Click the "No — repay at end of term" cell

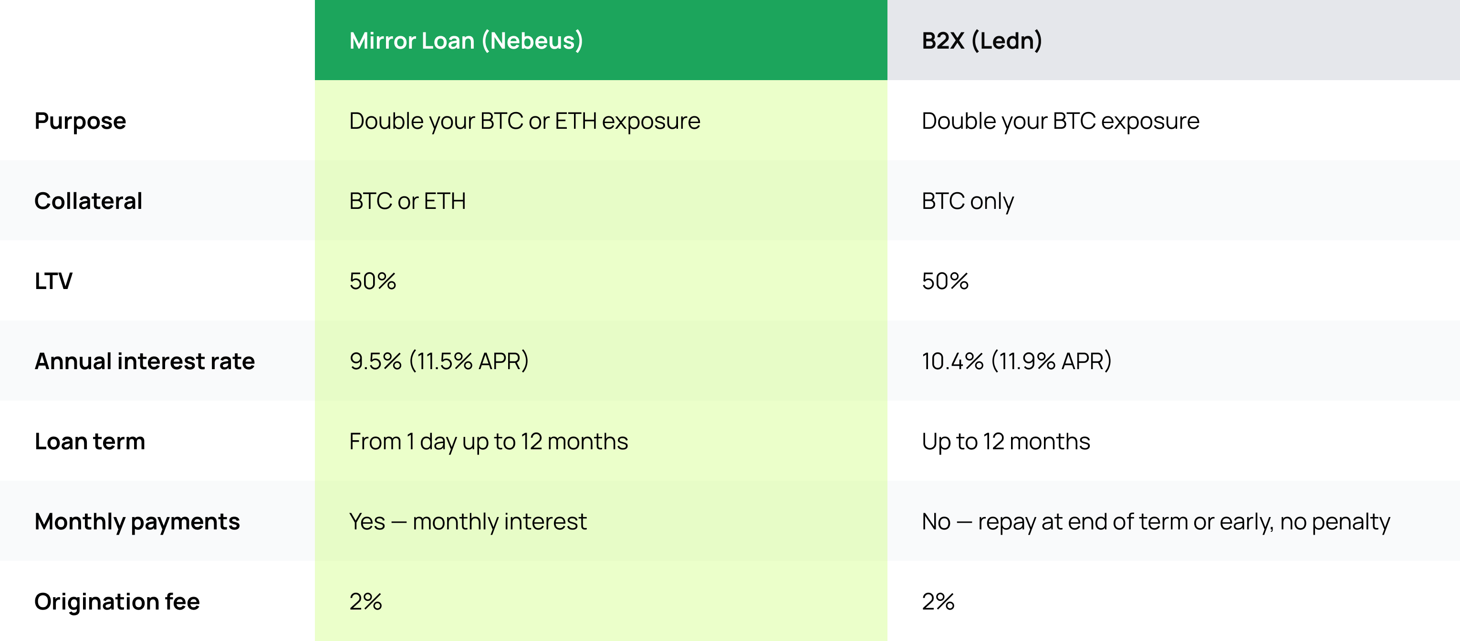(1156, 521)
